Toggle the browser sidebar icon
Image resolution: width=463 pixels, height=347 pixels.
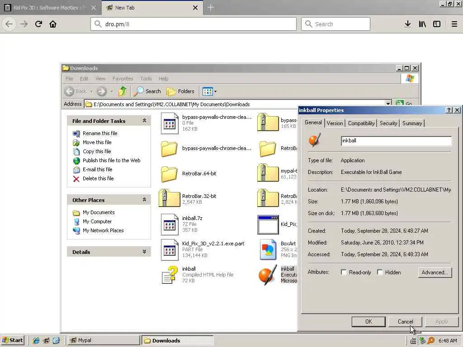click(437, 24)
